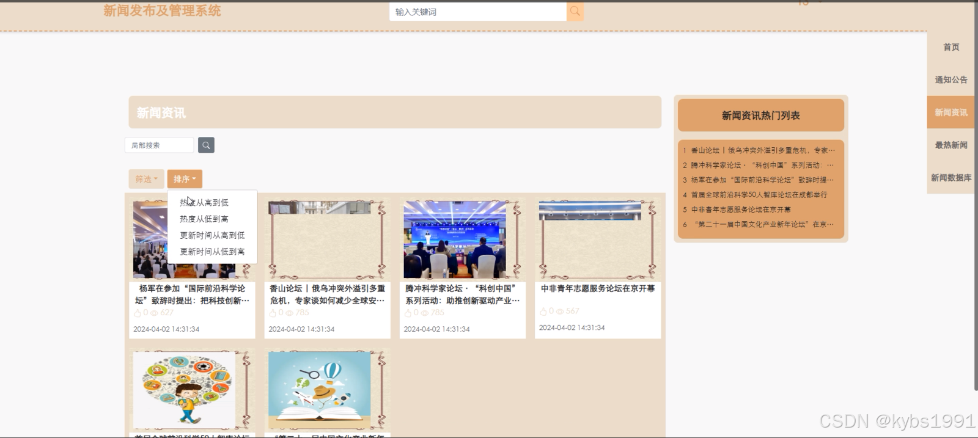This screenshot has height=438, width=978.
Task: Click thumbs-up icon on 中非青年志愿服务论坛 card
Action: pos(543,312)
